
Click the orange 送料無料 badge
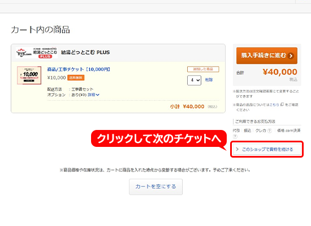pos(76,78)
